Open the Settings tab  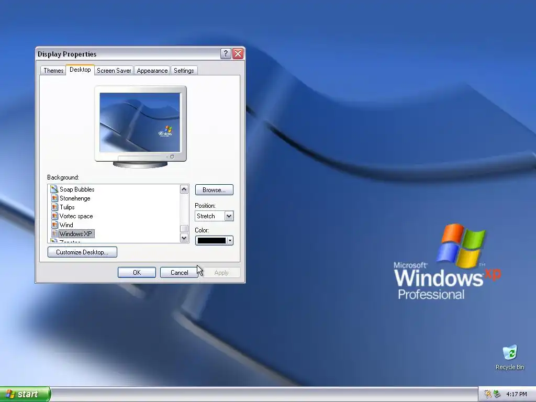184,71
